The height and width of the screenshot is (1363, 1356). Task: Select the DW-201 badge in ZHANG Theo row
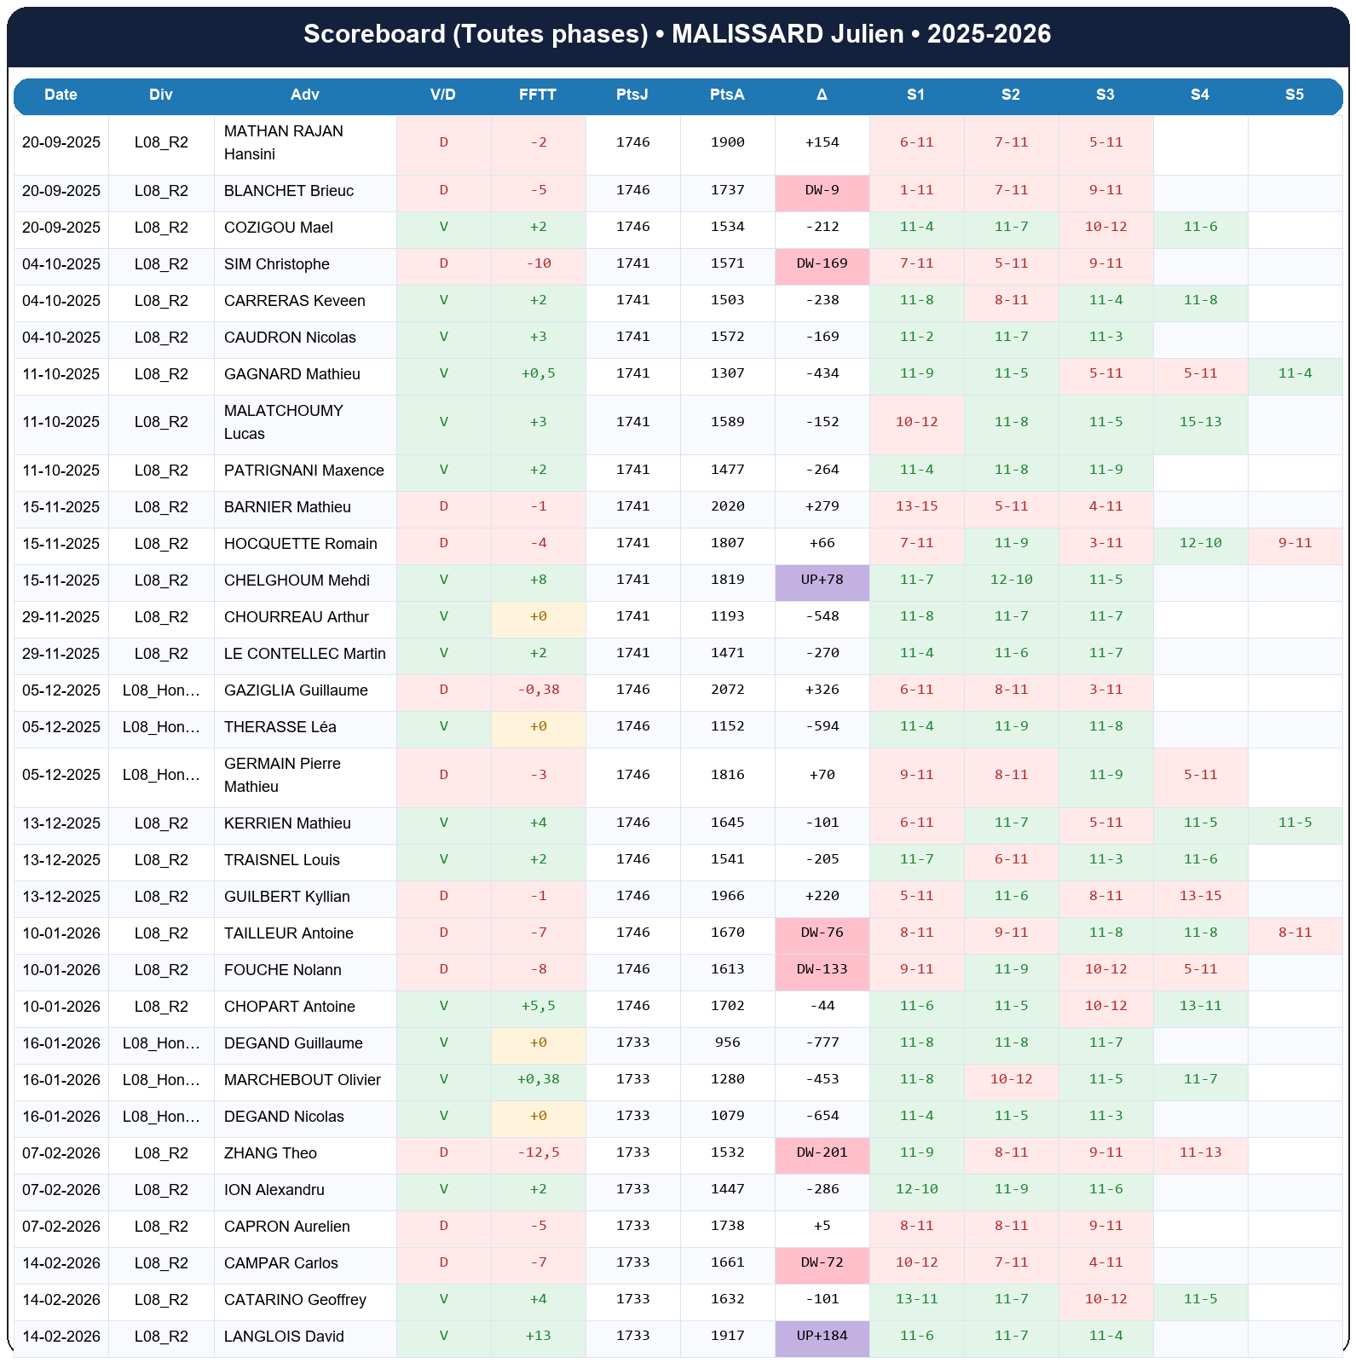(x=822, y=1152)
